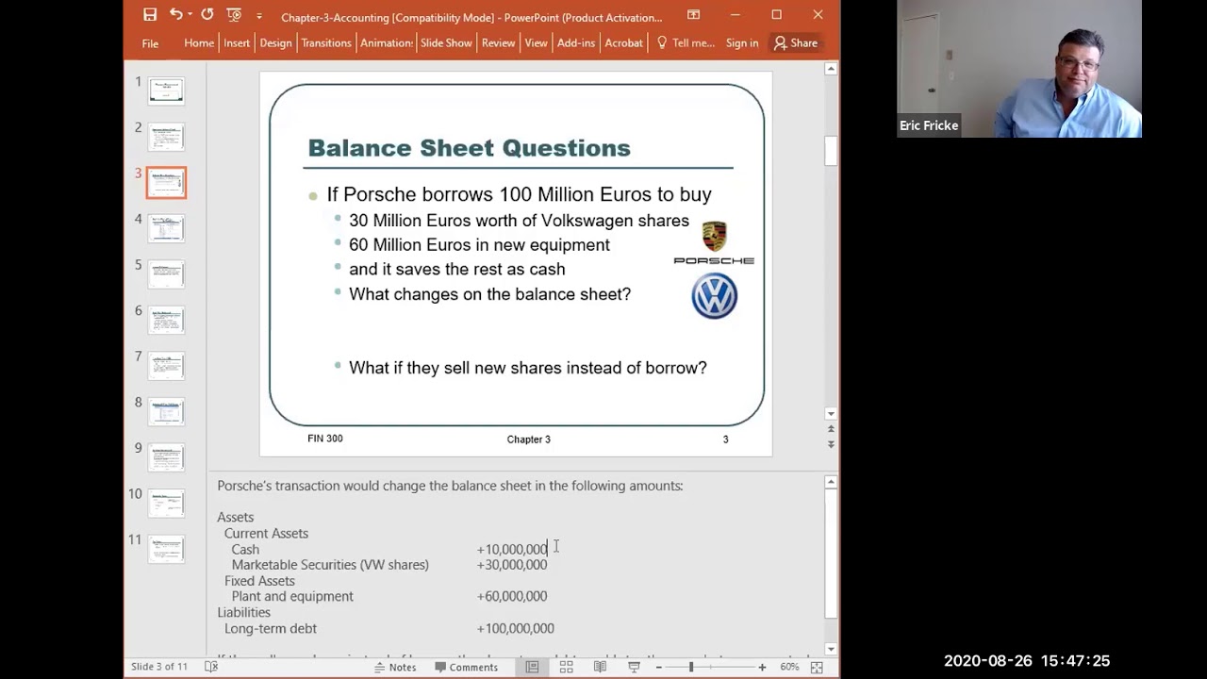
Task: Open the Add-ins tab
Action: click(x=576, y=43)
